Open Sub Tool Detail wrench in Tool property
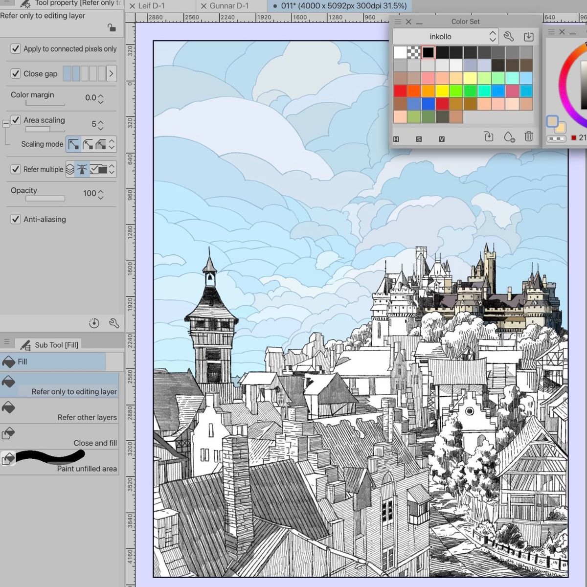 (114, 323)
